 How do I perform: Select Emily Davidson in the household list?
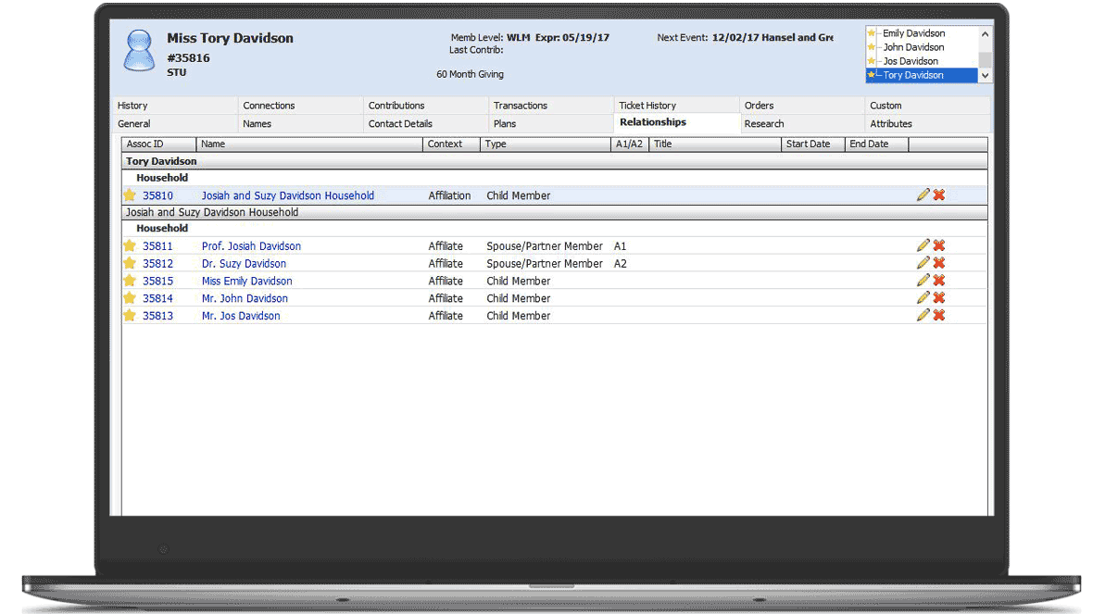coord(913,33)
